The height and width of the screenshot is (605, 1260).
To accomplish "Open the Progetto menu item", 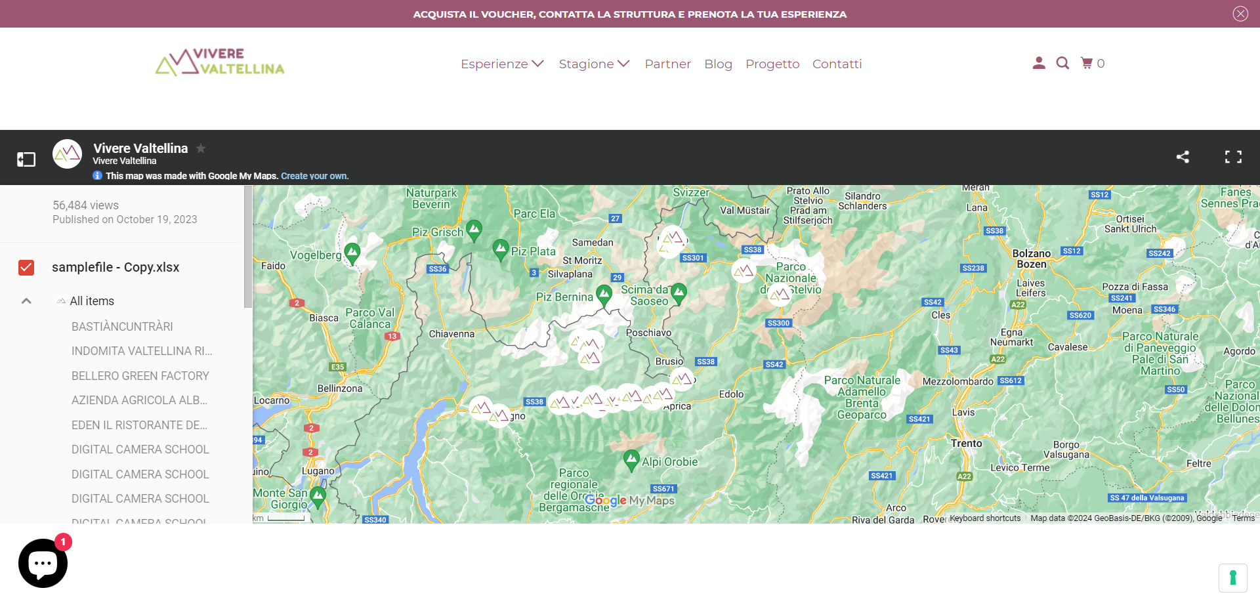I will [x=772, y=64].
